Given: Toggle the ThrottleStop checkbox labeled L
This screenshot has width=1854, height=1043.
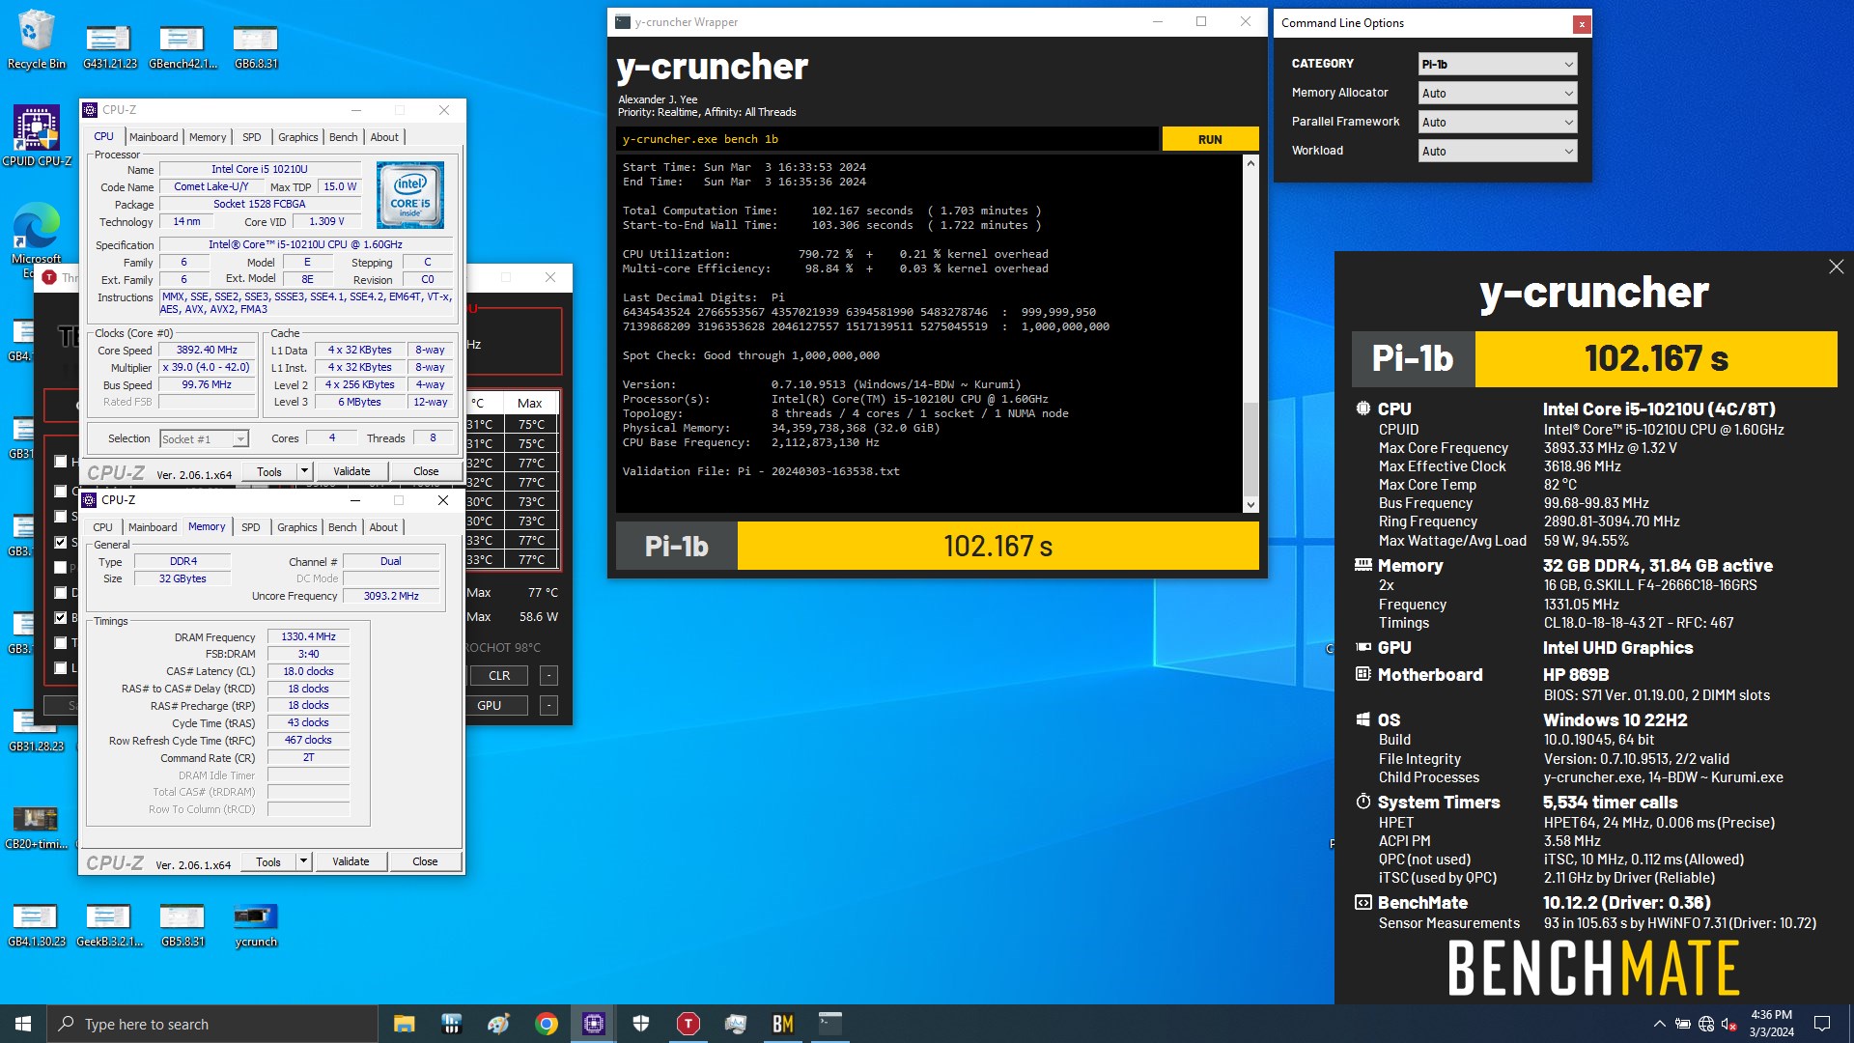Looking at the screenshot, I should (61, 667).
